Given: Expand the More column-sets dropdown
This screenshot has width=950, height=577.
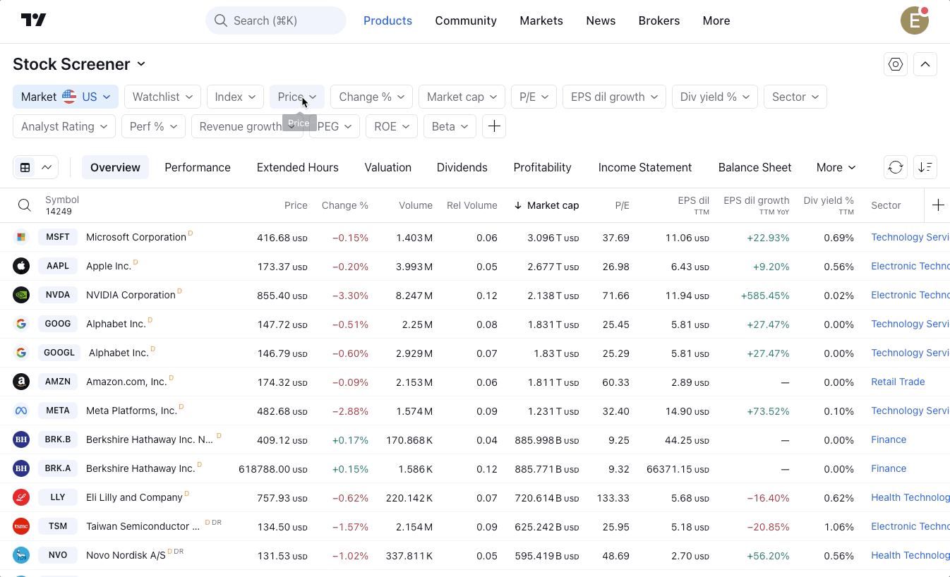Looking at the screenshot, I should [836, 167].
